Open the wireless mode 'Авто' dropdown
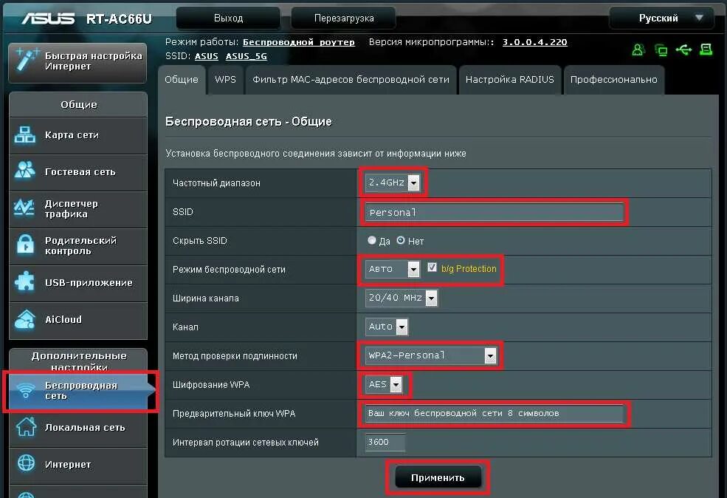This screenshot has width=727, height=498. point(392,269)
